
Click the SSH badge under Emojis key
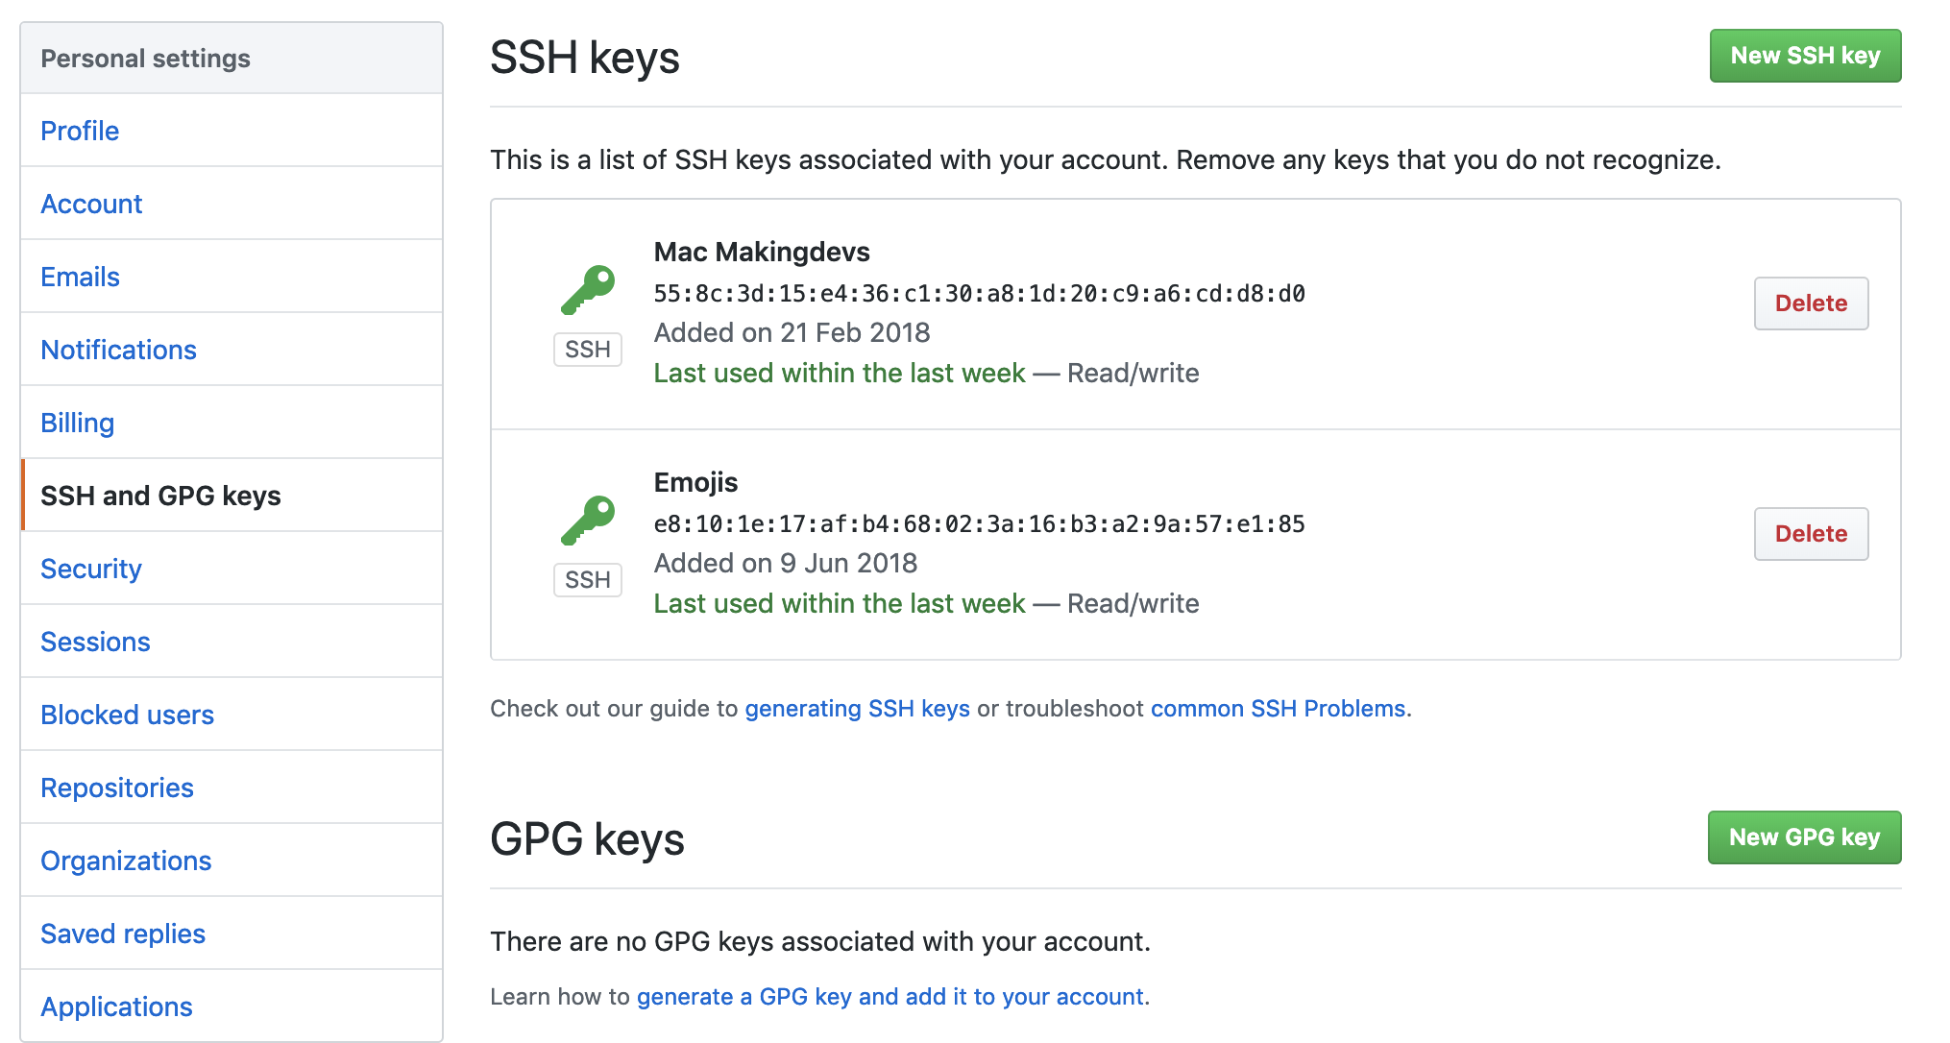[x=588, y=580]
